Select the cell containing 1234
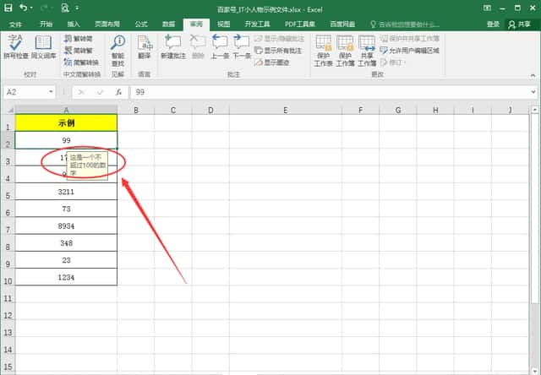The height and width of the screenshot is (375, 541). pyautogui.click(x=66, y=277)
